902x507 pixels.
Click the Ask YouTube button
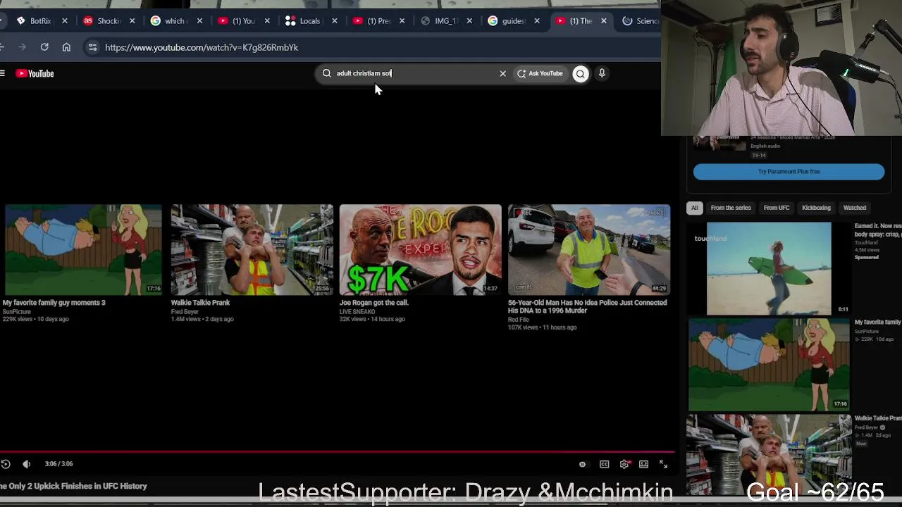540,73
